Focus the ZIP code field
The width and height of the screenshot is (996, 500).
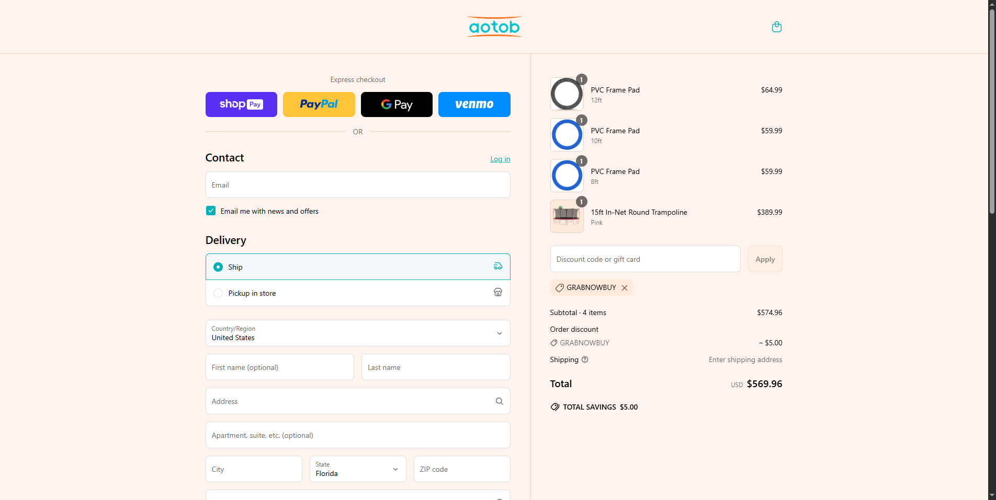[462, 469]
